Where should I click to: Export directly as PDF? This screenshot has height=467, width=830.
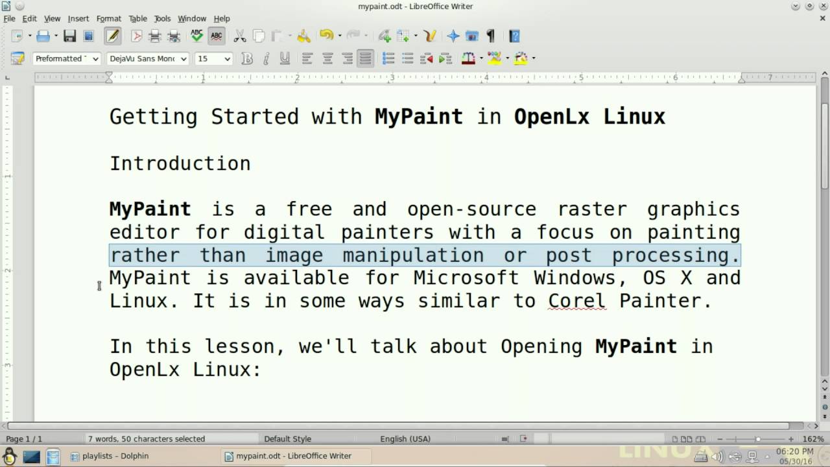tap(136, 36)
